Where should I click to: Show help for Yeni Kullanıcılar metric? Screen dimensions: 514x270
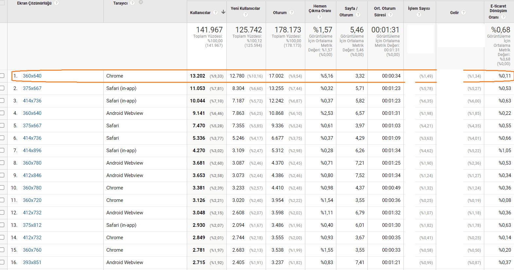[245, 15]
